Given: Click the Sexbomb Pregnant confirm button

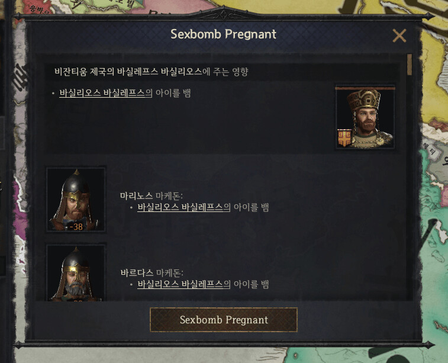Looking at the screenshot, I should coord(224,320).
